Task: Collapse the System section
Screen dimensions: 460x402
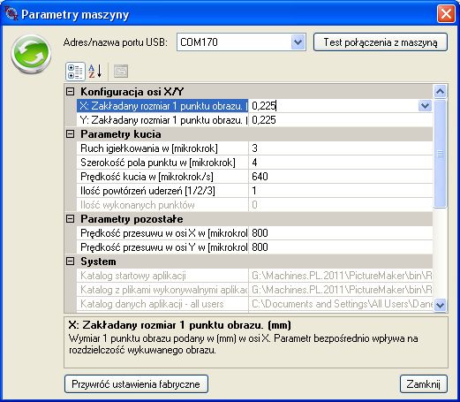Action: coord(70,262)
